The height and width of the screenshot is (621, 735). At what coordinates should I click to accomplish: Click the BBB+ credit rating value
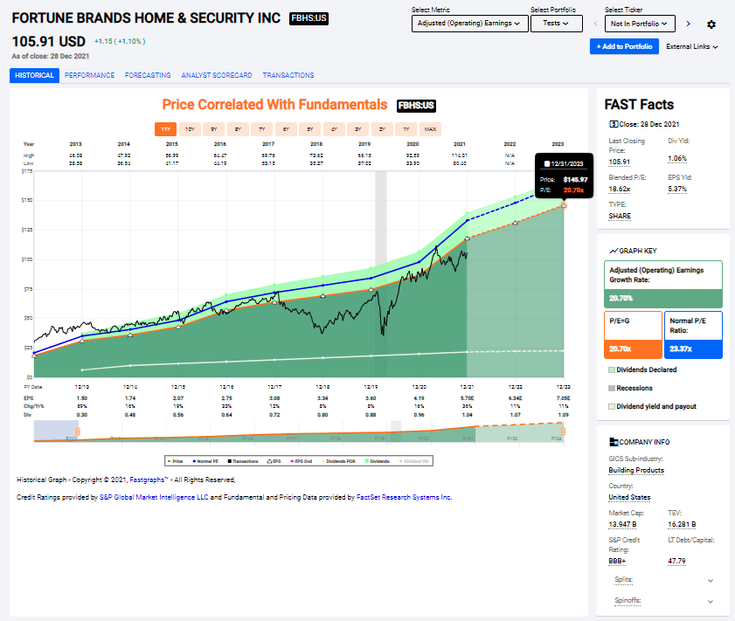point(617,561)
